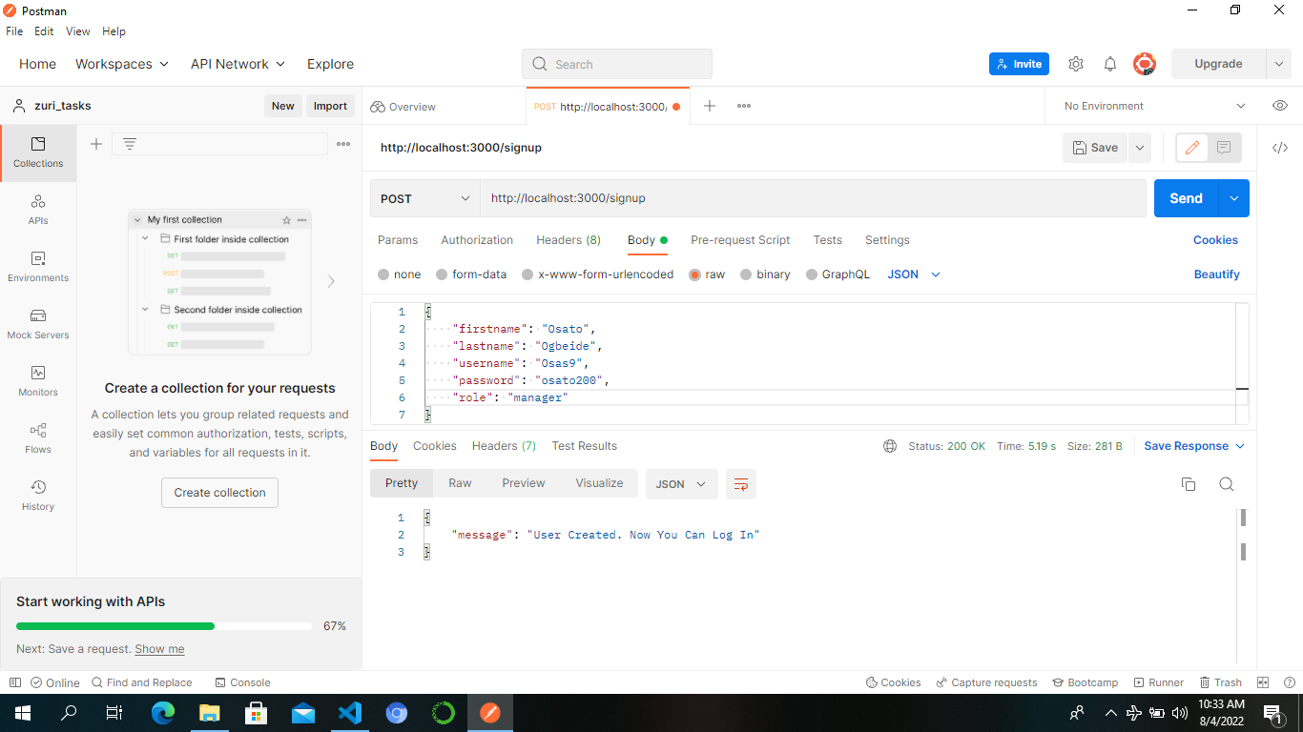1303x732 pixels.
Task: Toggle the two-pane view icon in status bar
Action: tap(1263, 682)
